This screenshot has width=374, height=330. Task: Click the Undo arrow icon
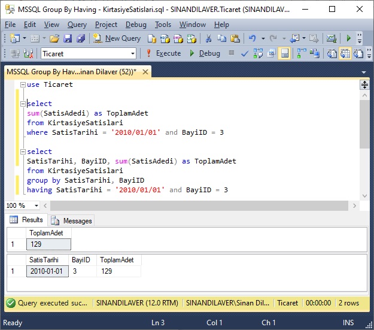253,38
